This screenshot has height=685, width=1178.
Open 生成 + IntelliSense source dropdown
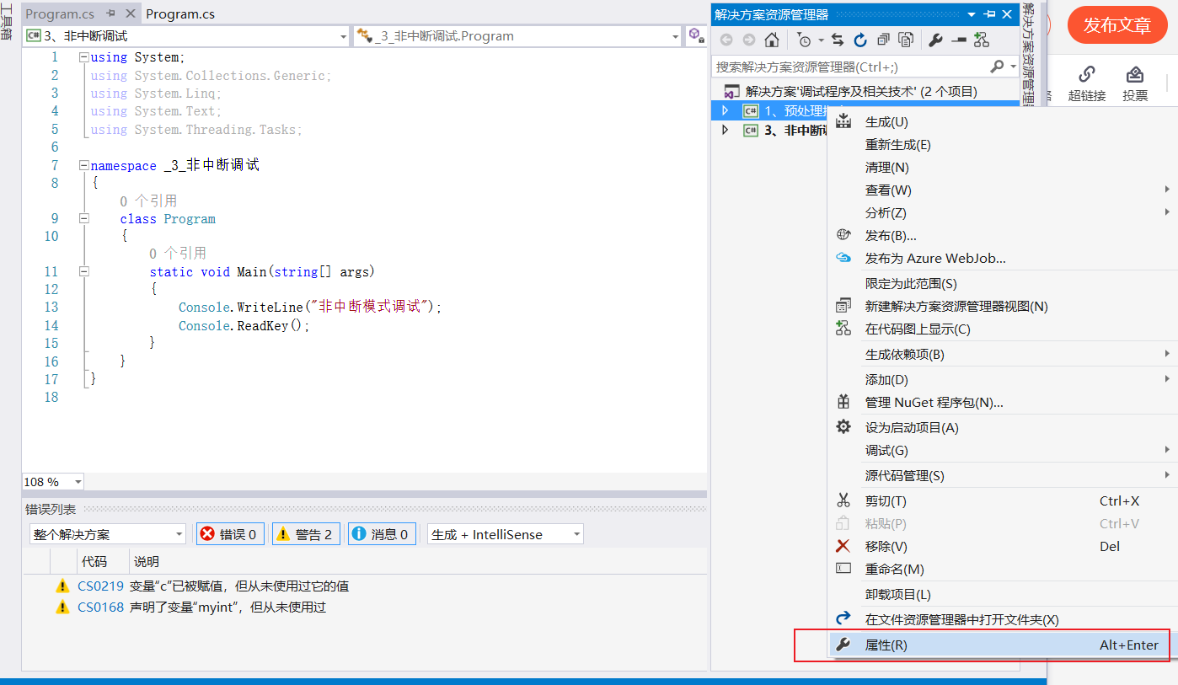pyautogui.click(x=506, y=534)
